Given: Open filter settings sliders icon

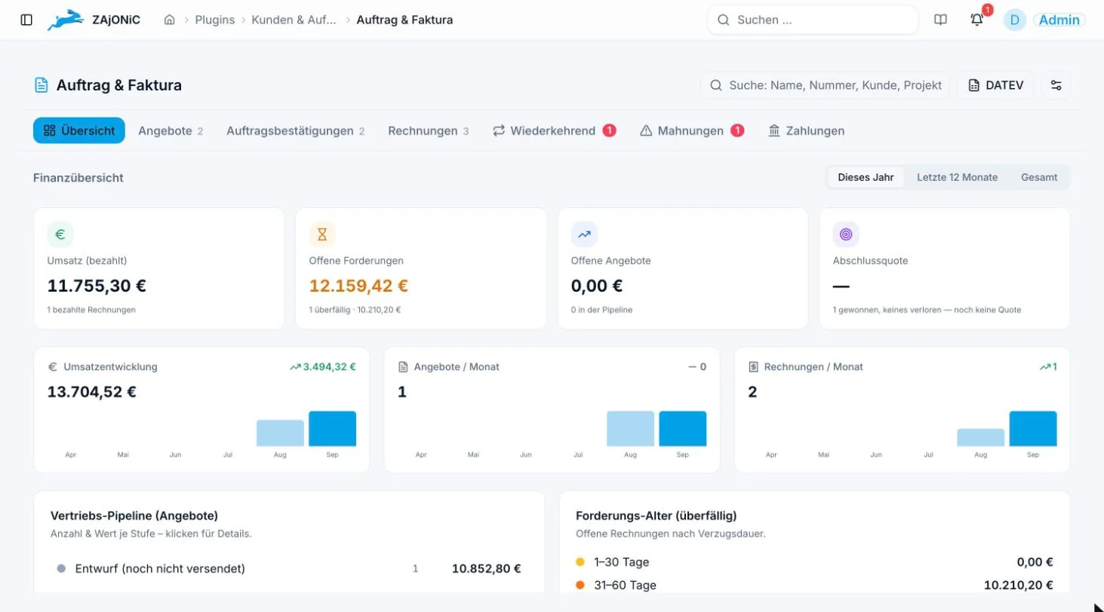Looking at the screenshot, I should (x=1056, y=85).
